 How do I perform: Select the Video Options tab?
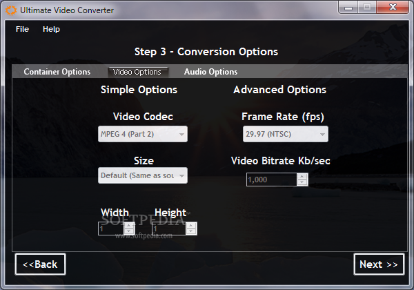click(137, 72)
